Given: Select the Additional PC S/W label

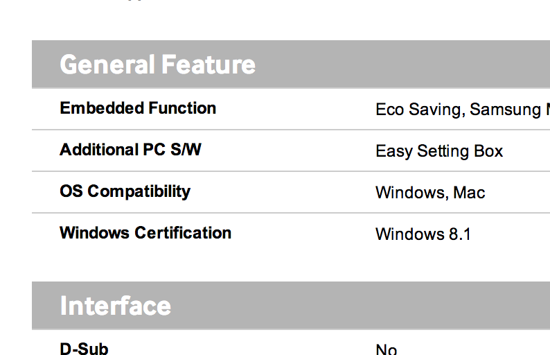Looking at the screenshot, I should tap(130, 150).
